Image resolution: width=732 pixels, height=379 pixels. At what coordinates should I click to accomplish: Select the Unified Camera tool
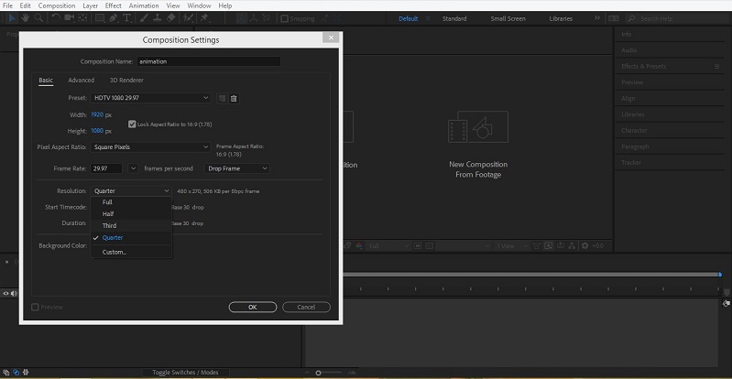[70, 18]
